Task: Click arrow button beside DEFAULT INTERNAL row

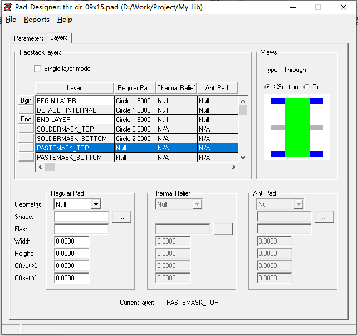Action: point(26,110)
